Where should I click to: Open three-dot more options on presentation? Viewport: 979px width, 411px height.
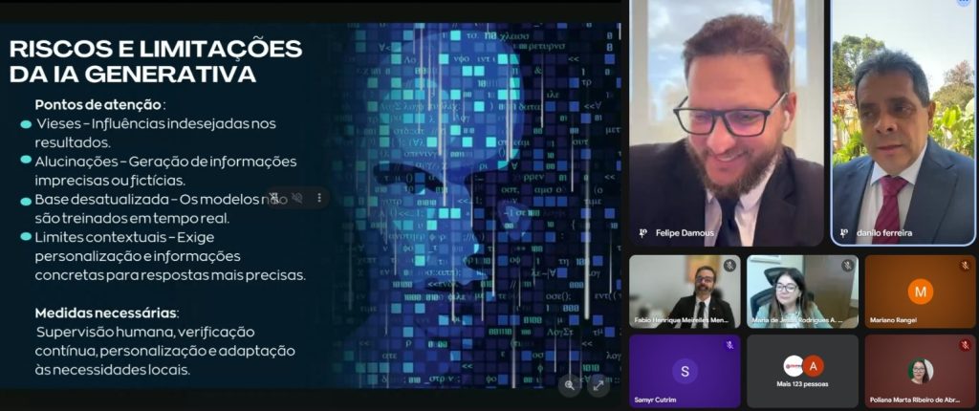(x=319, y=198)
